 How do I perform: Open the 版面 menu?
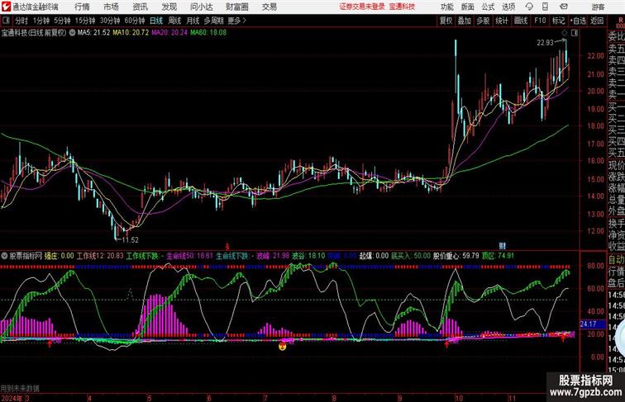(x=468, y=7)
